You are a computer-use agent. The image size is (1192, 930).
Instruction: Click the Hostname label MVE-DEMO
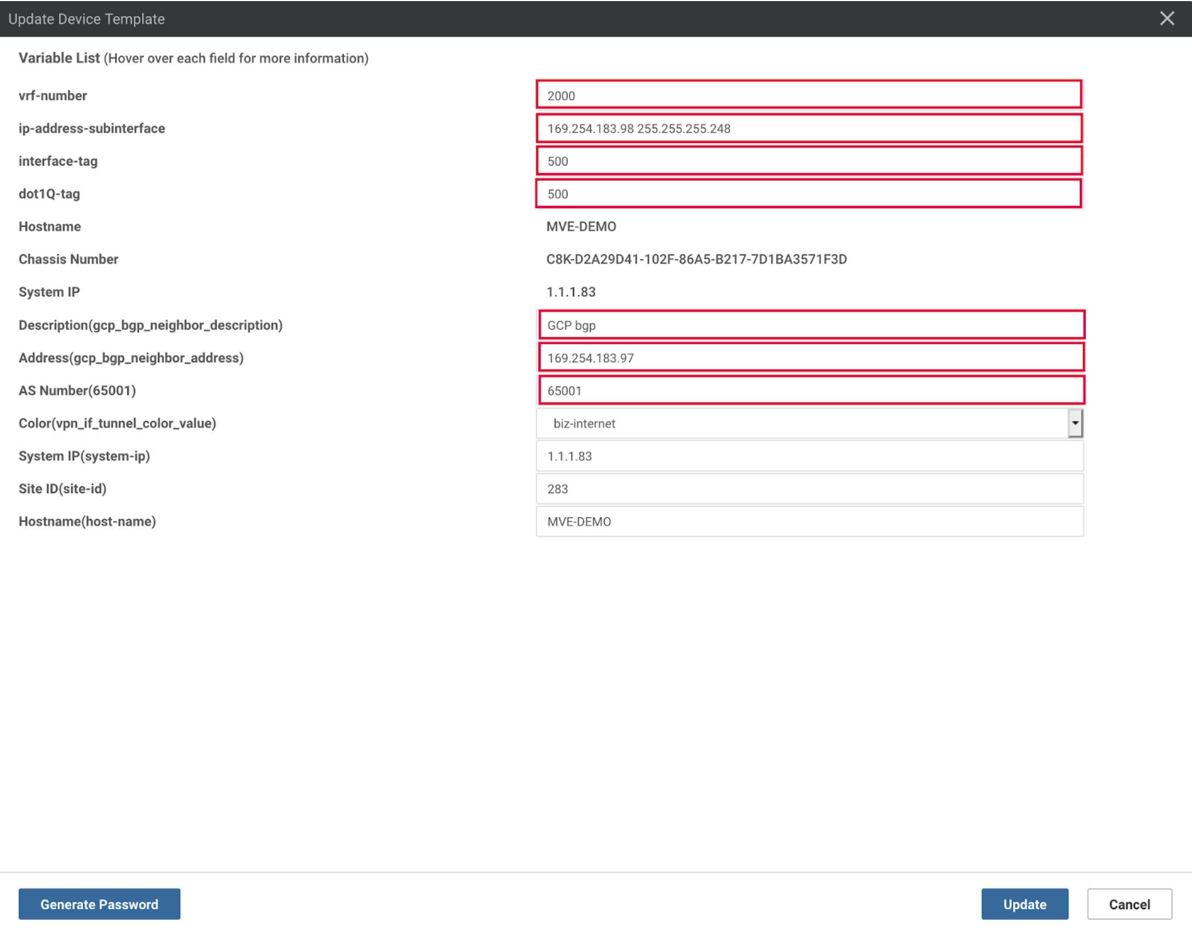point(581,226)
